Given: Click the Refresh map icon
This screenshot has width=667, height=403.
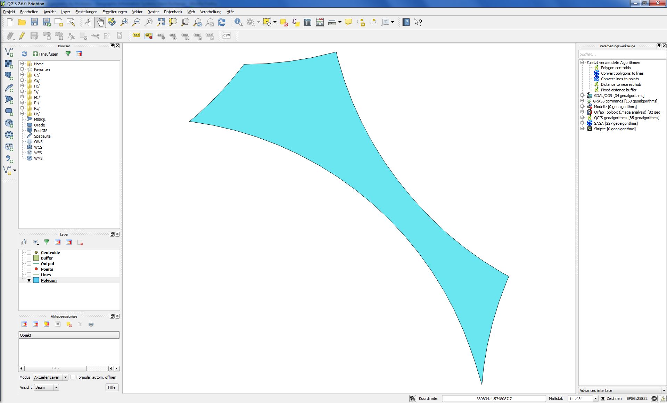Looking at the screenshot, I should click(x=222, y=23).
